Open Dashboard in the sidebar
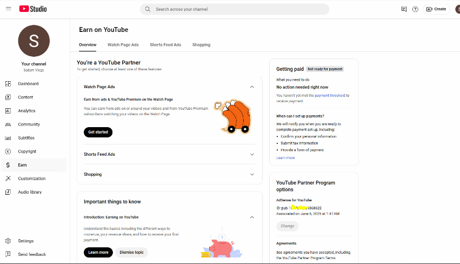The image size is (460, 264). click(34, 84)
